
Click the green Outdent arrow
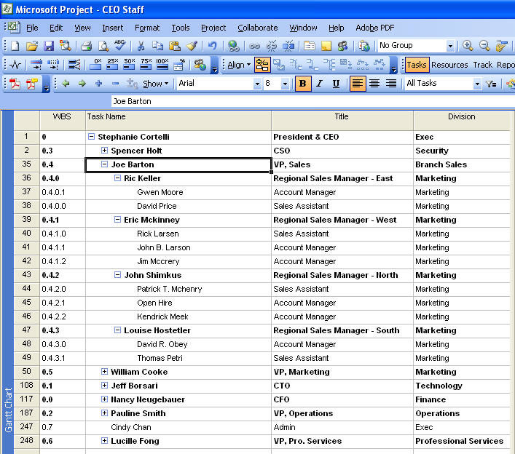tap(66, 84)
